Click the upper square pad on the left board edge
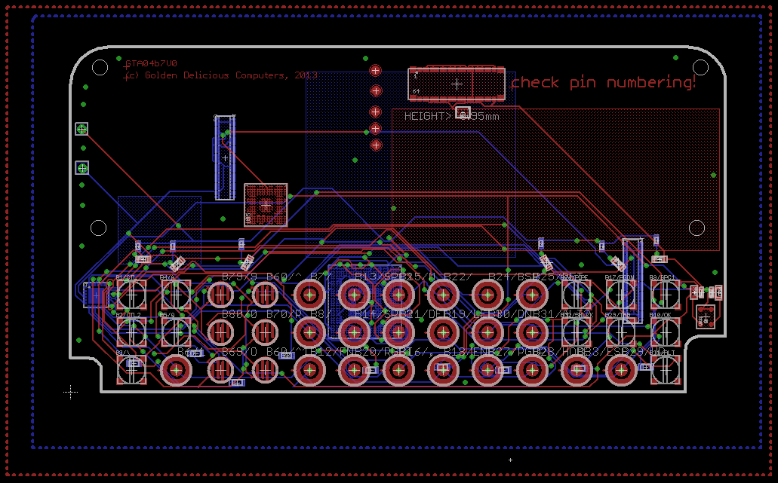This screenshot has width=778, height=483. click(82, 129)
